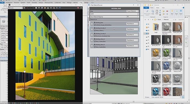
Task: Toggle the round button beside Building_Glass_B
Action: click(x=92, y=46)
